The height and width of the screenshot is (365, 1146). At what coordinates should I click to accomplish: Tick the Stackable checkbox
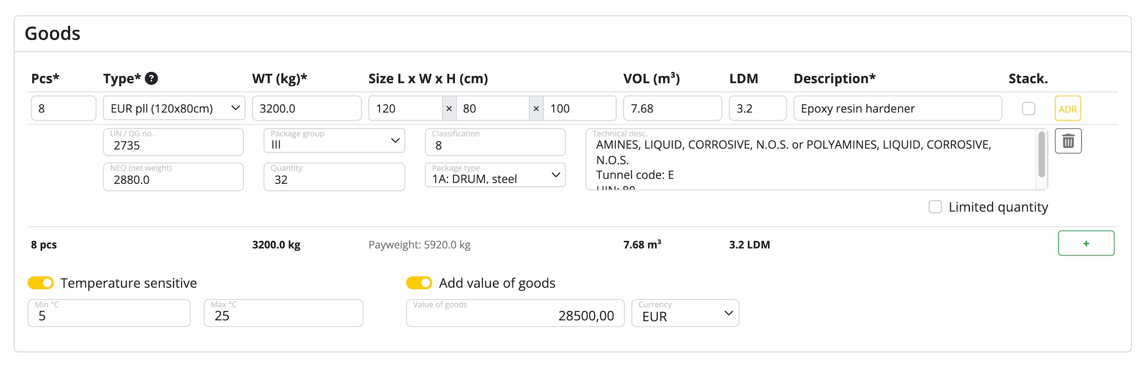[x=1028, y=109]
